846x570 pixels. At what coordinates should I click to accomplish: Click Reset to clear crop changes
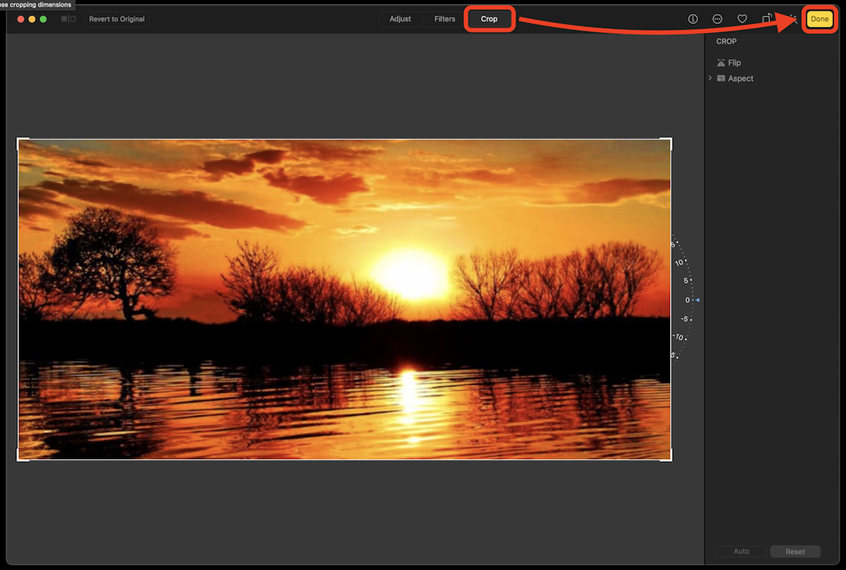coord(795,551)
